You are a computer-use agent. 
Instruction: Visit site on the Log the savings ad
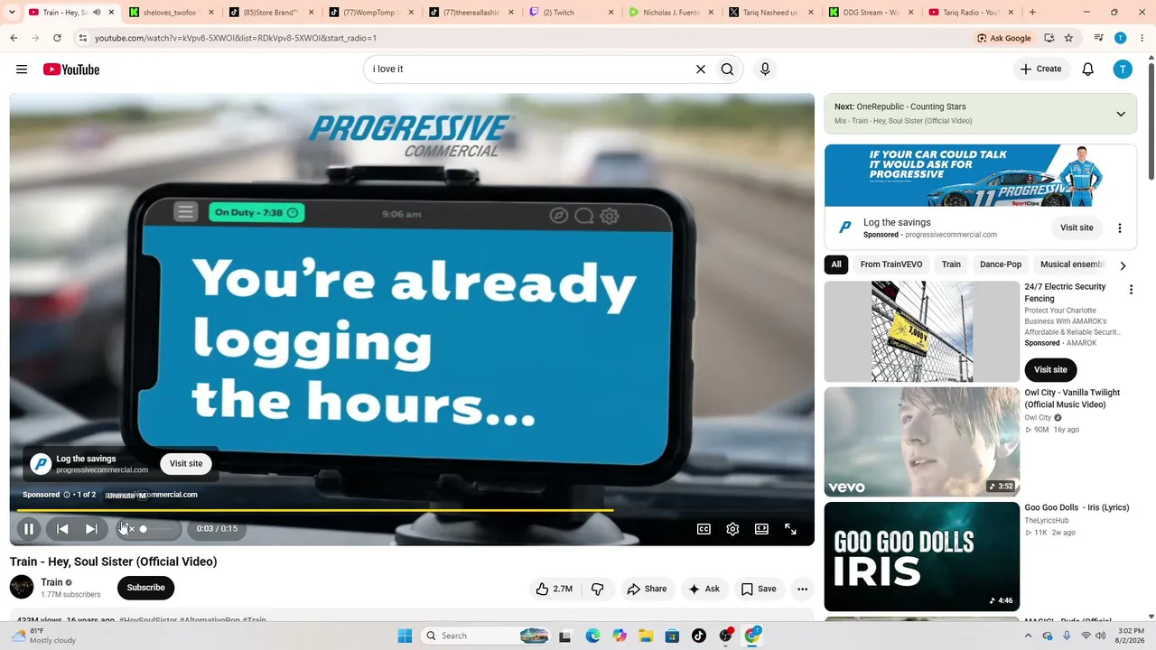[1077, 227]
